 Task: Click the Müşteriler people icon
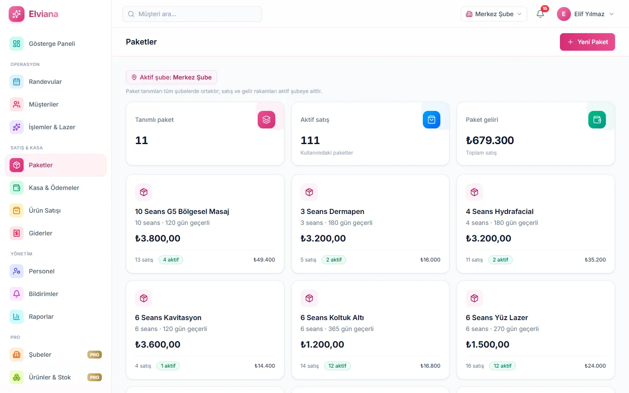point(17,104)
